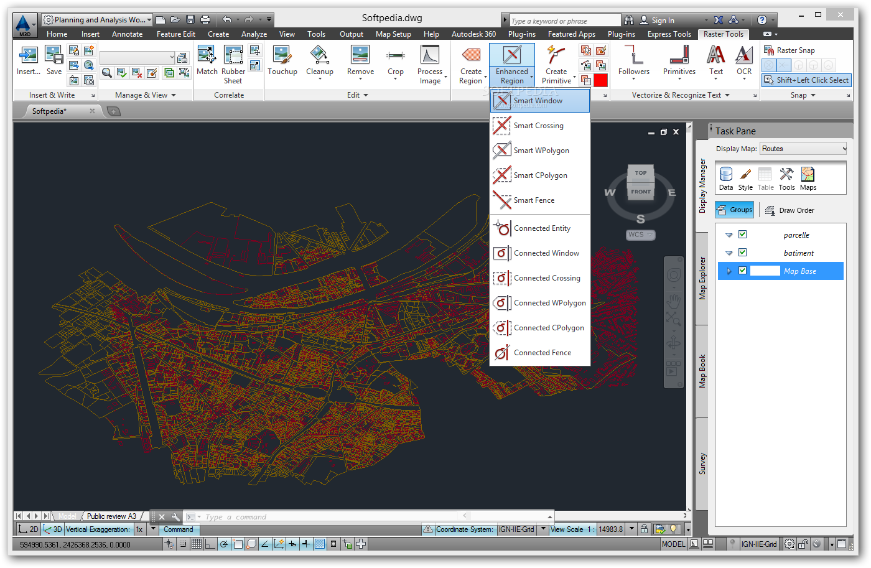Open the Map Book side tab

[x=702, y=371]
